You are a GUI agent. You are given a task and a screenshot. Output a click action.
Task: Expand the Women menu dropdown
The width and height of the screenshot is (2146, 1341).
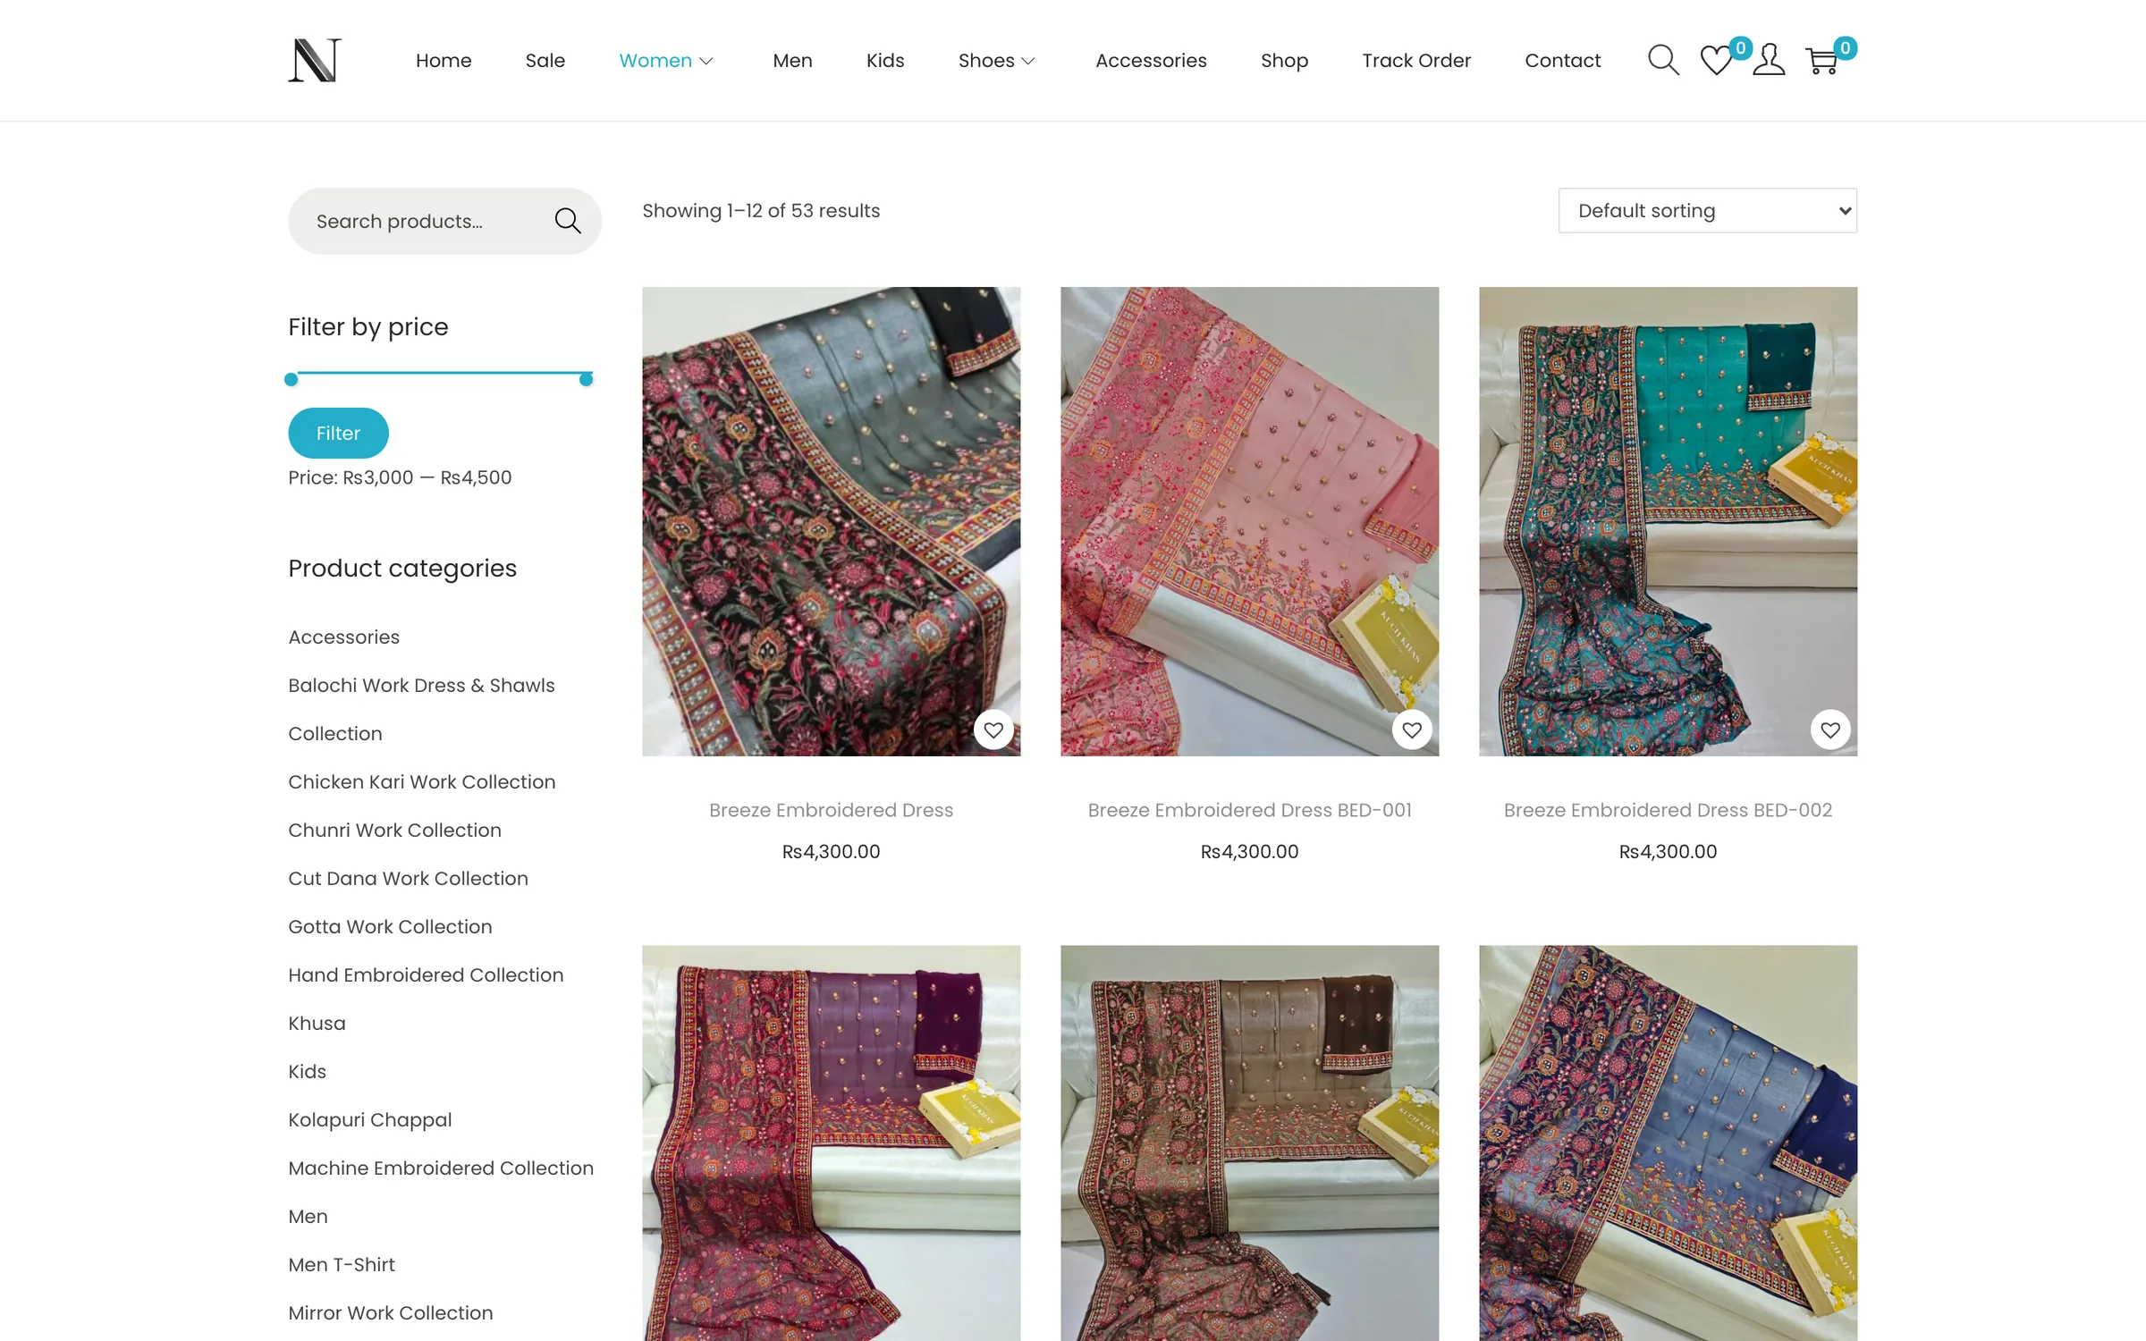click(x=706, y=61)
